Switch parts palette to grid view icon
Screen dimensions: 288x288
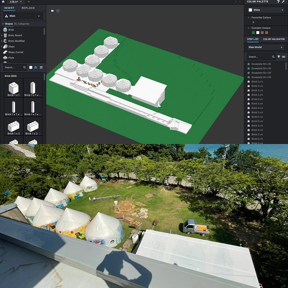pos(41,67)
